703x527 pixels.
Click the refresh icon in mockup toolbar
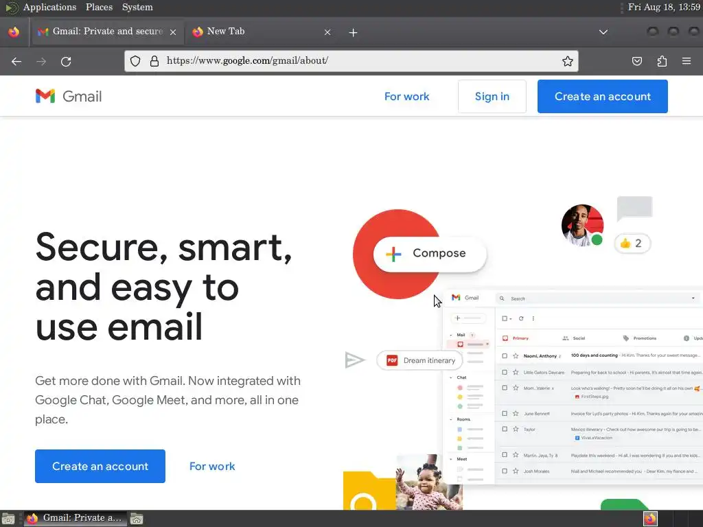521,318
